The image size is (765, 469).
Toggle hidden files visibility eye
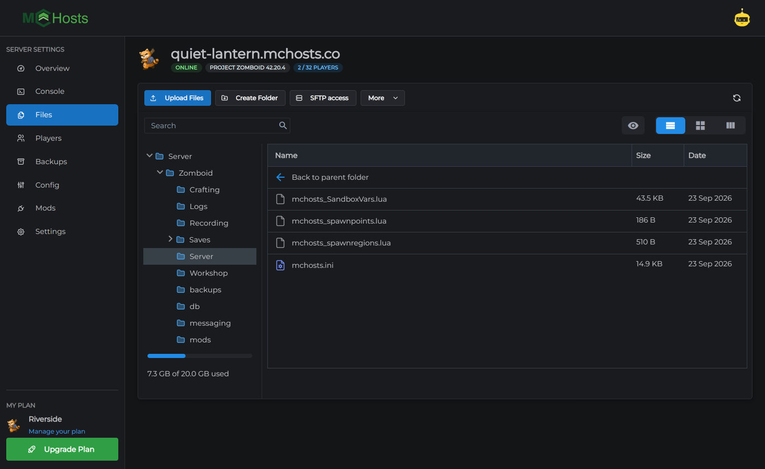click(633, 126)
